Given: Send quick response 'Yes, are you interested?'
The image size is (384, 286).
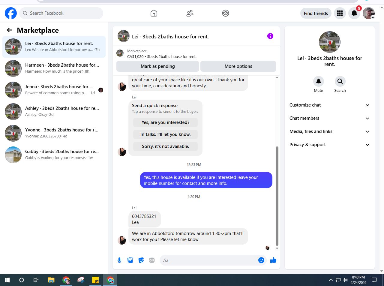Looking at the screenshot, I should [165, 122].
